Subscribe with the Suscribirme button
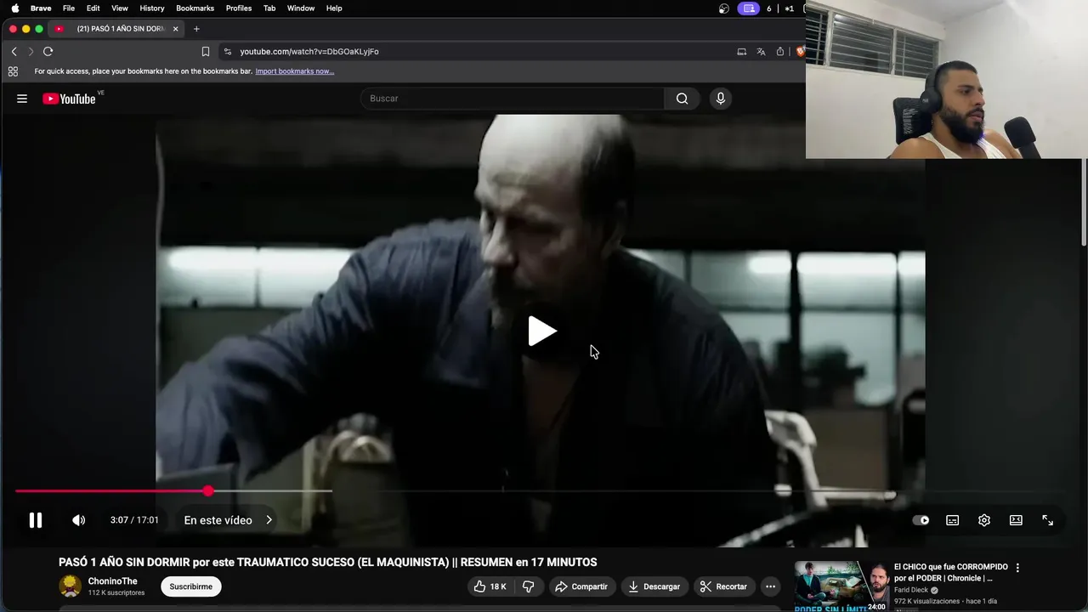Image resolution: width=1088 pixels, height=612 pixels. pos(190,586)
